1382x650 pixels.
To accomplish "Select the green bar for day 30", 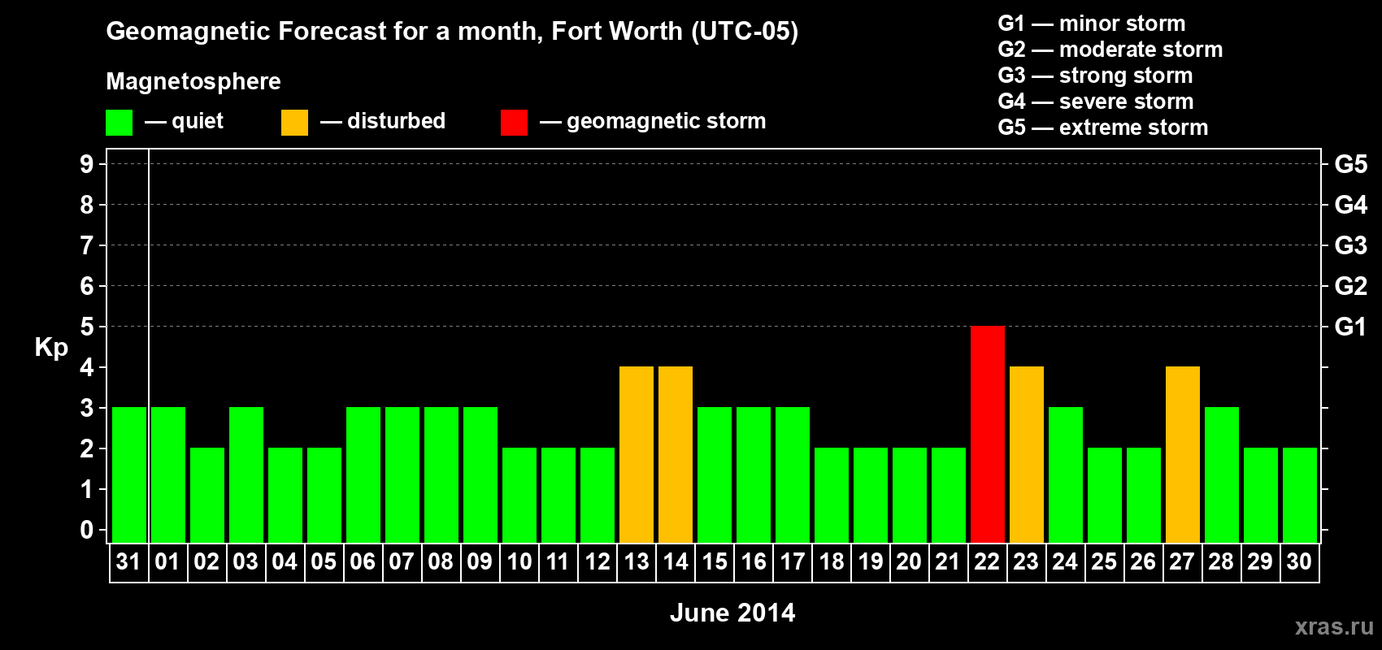I will pos(1300,495).
